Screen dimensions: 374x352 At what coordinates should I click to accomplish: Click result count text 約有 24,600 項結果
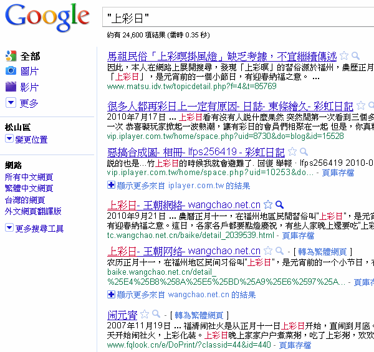click(136, 35)
